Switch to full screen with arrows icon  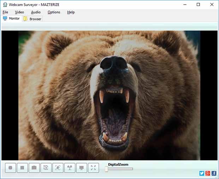pyautogui.click(x=93, y=168)
